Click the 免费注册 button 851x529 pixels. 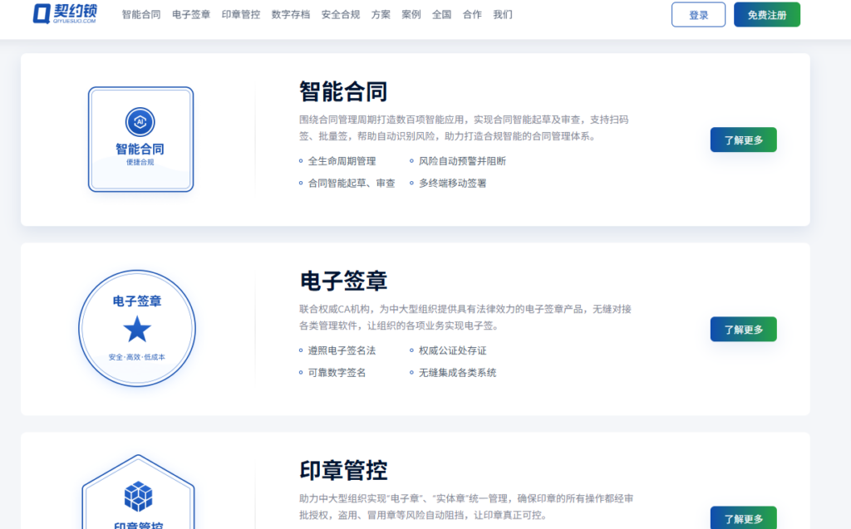point(767,15)
